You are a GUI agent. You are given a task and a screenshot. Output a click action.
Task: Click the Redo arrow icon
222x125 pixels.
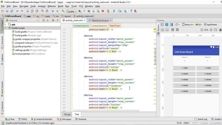click(x=22, y=11)
